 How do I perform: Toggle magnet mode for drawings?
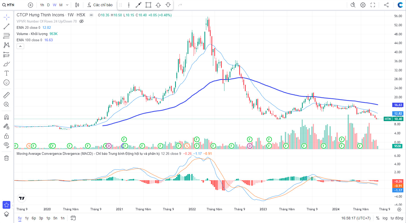pos(6,117)
